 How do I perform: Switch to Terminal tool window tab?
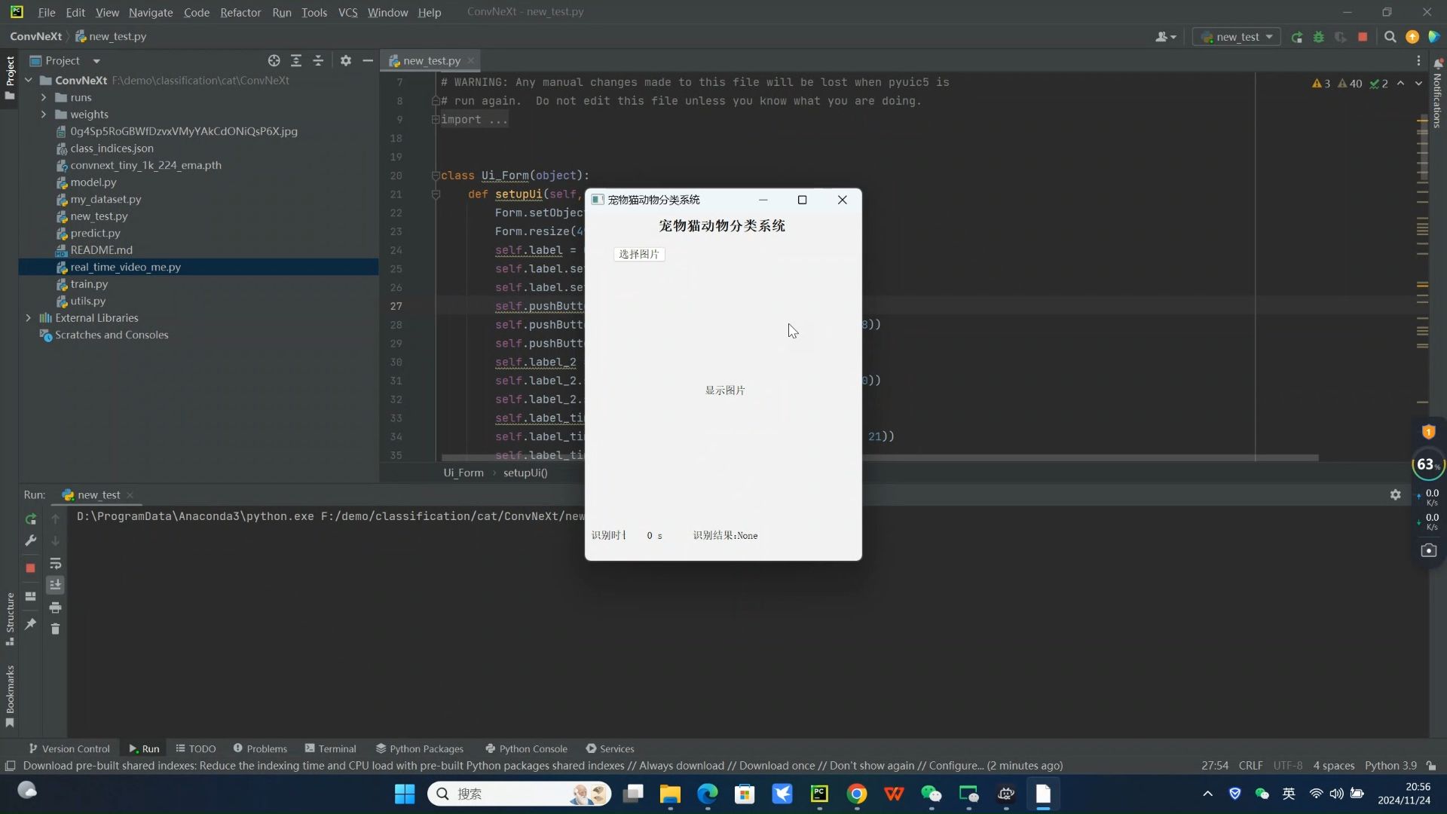tap(330, 748)
